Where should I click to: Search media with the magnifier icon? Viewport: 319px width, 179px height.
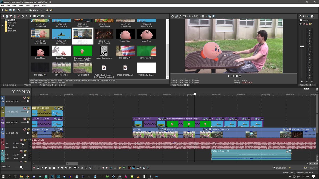coord(49,16)
